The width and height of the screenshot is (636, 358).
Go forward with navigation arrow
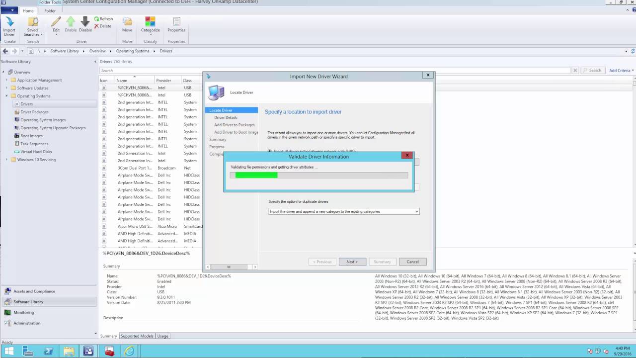click(14, 51)
